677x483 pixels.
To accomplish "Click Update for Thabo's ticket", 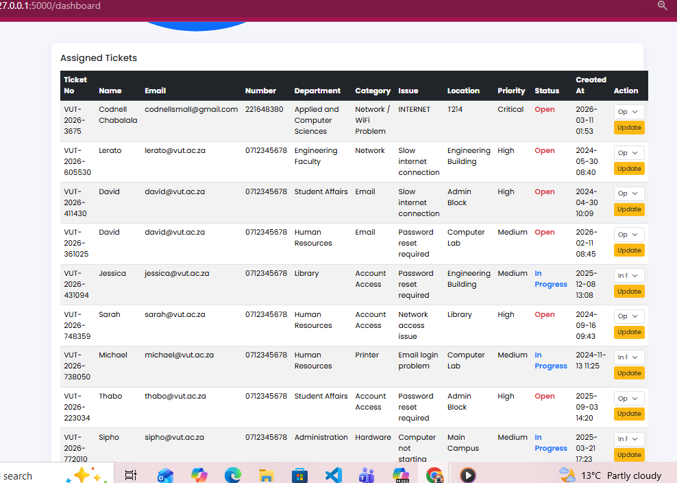I will pos(629,414).
